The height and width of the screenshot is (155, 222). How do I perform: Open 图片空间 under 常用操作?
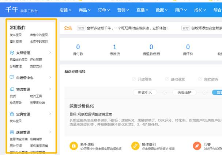coord(16,42)
